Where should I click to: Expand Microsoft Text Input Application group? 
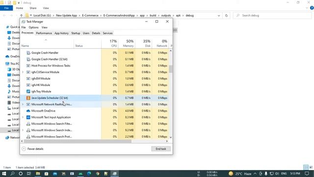click(23, 117)
